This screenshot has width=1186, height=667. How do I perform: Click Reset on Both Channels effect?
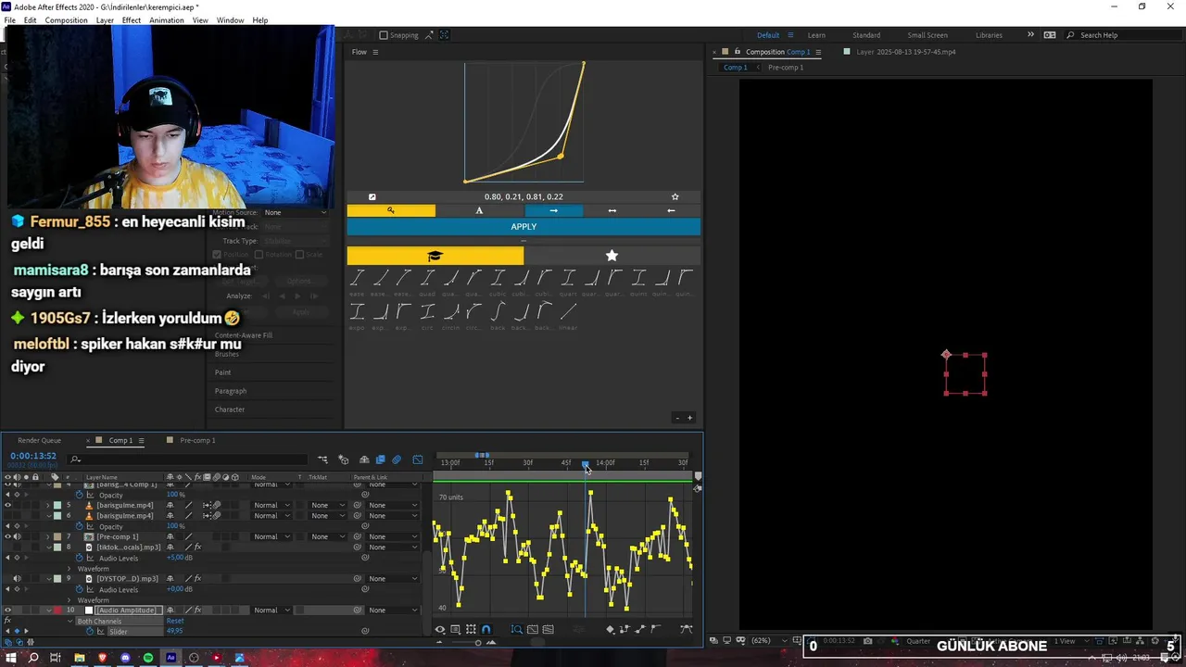174,621
